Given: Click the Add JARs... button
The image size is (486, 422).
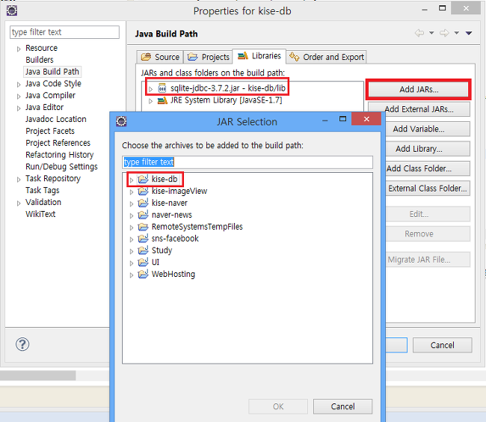Looking at the screenshot, I should [x=419, y=89].
